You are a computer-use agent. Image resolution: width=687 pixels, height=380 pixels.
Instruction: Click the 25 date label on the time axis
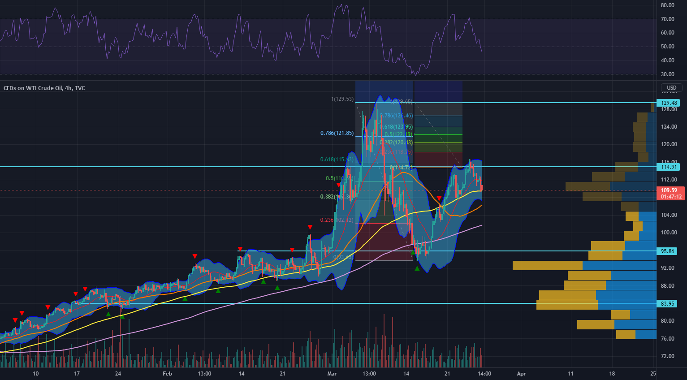coord(653,374)
